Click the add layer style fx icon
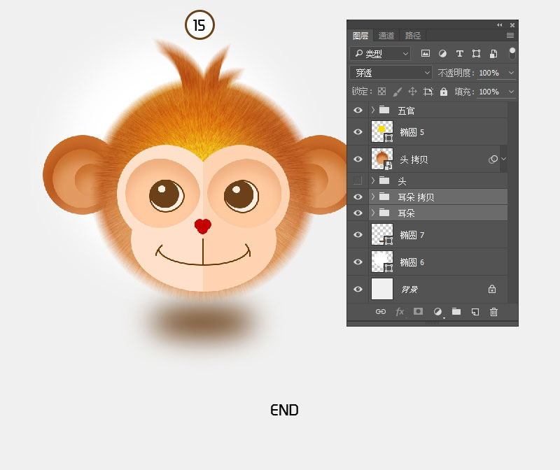Image resolution: width=560 pixels, height=470 pixels. pyautogui.click(x=400, y=312)
